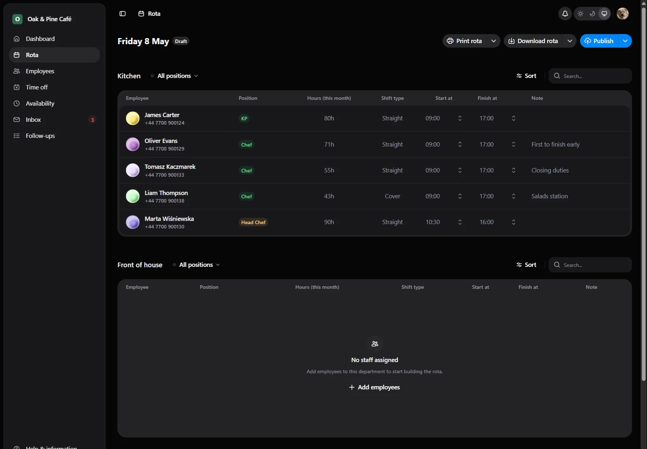Add employees to Front of house

(x=374, y=387)
